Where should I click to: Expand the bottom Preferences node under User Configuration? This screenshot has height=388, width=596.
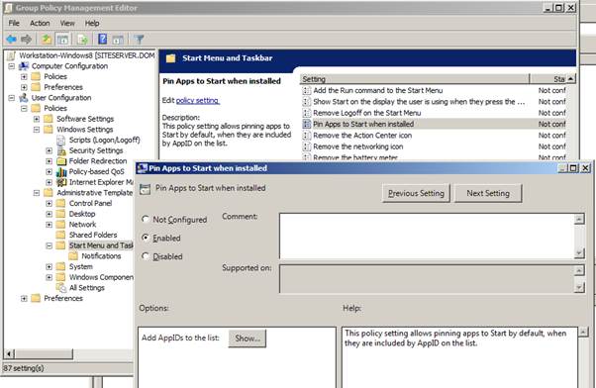point(24,298)
